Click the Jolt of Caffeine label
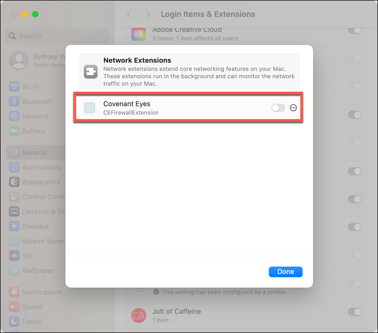 [x=177, y=311]
